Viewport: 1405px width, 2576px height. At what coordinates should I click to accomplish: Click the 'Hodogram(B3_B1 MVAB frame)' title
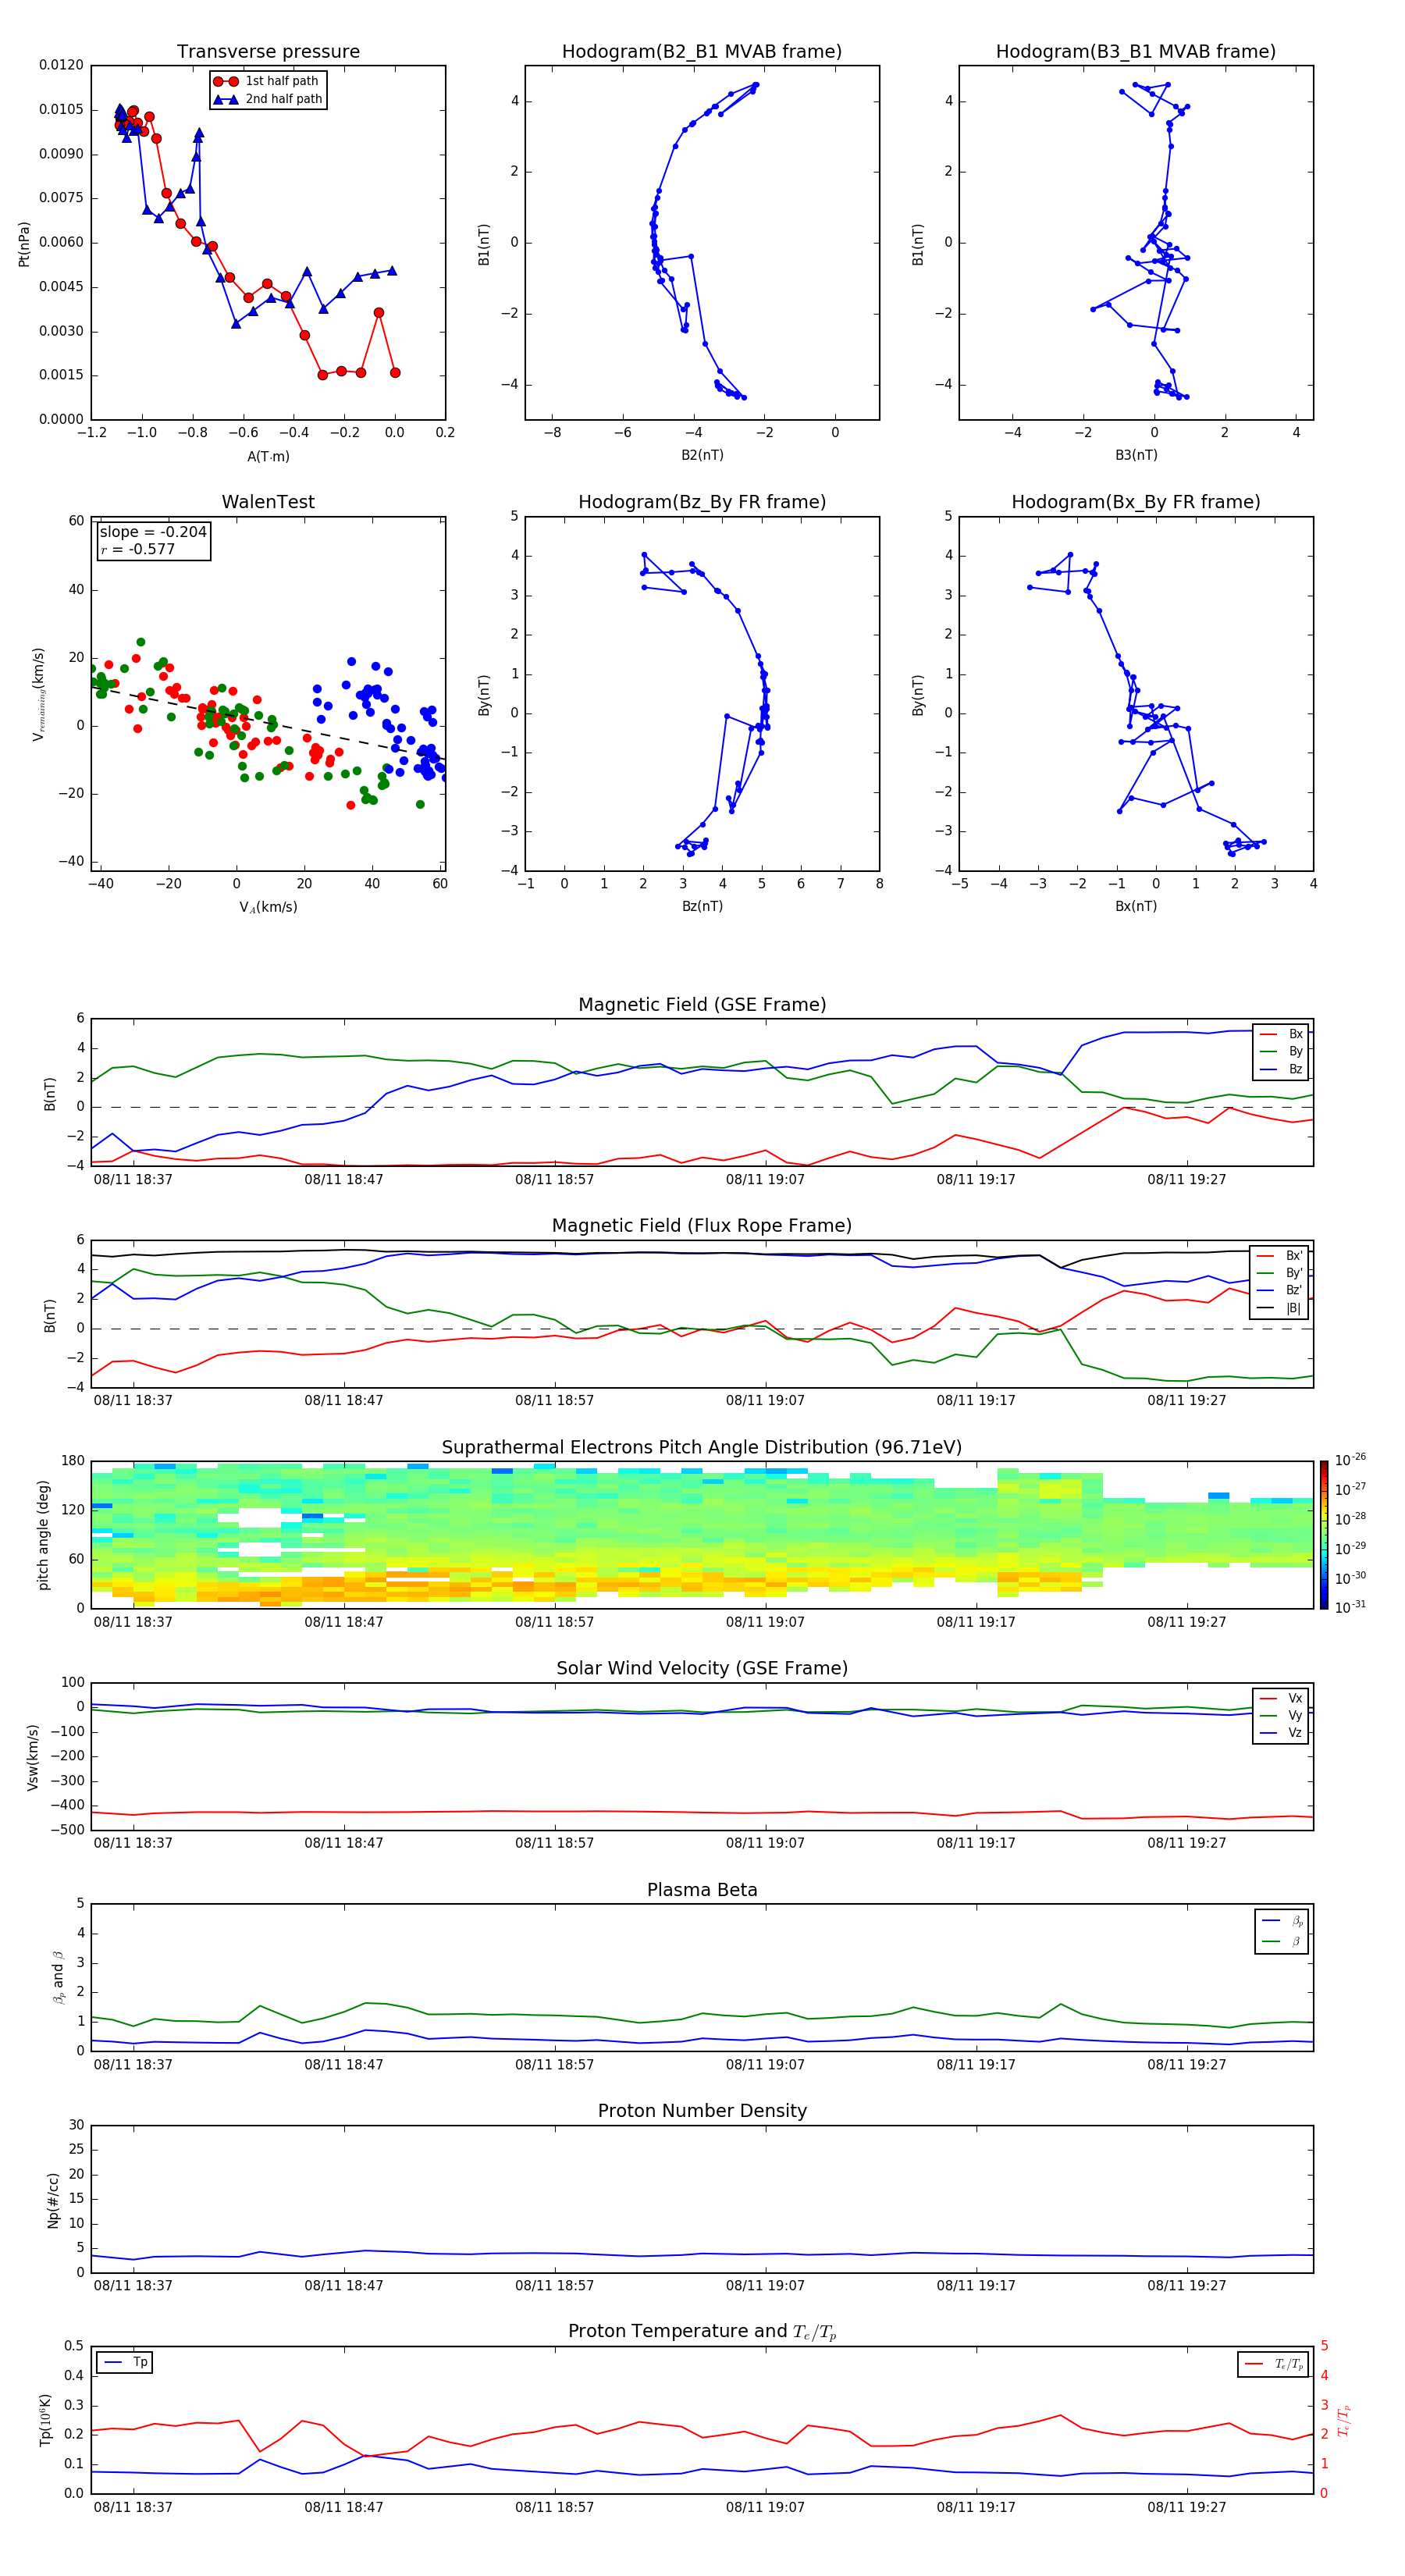[1136, 51]
